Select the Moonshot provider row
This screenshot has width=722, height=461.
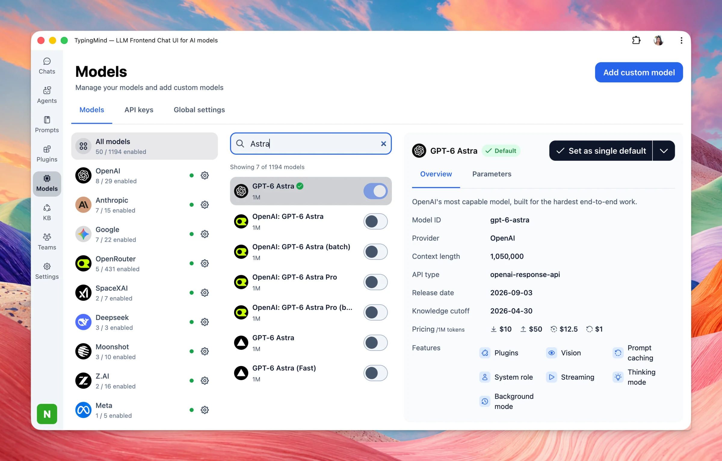coord(144,351)
